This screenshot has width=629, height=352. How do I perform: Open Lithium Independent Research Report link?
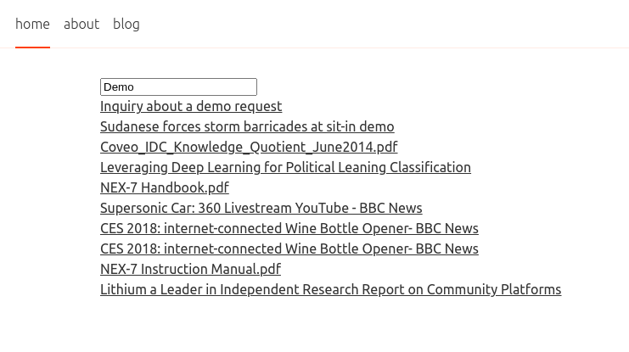click(x=330, y=289)
